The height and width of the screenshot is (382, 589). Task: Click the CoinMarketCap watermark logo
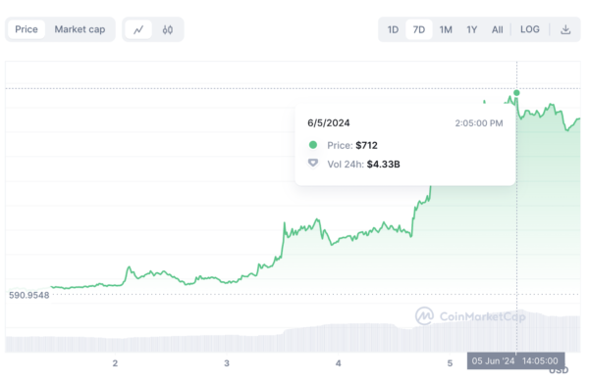click(424, 316)
